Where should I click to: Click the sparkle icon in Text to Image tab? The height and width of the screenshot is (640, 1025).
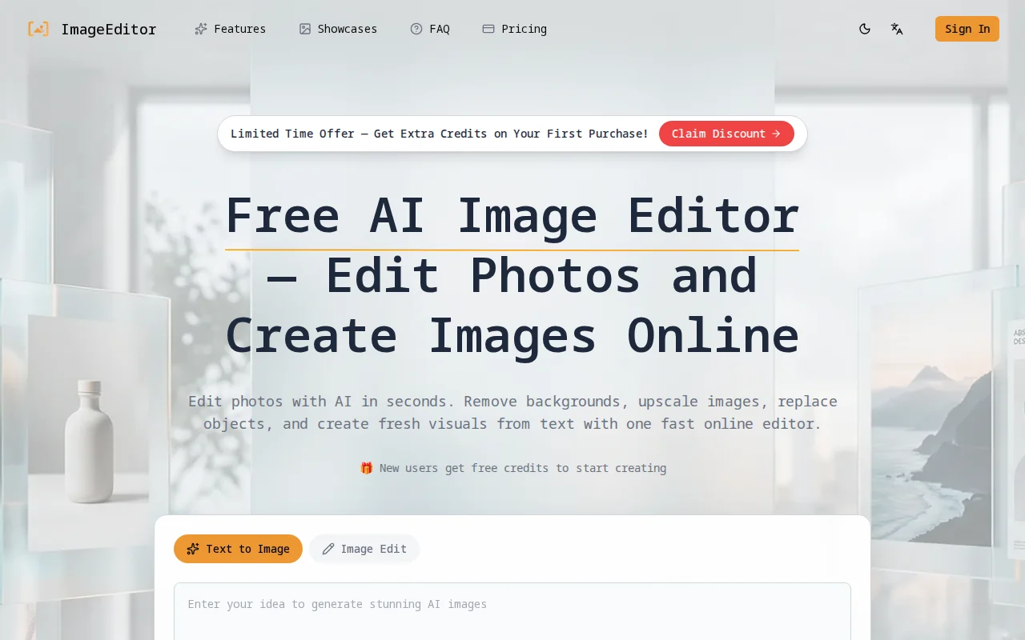(x=193, y=549)
